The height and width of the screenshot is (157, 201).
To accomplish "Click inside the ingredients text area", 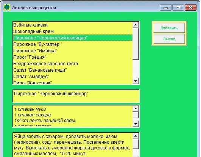I will tap(73, 116).
